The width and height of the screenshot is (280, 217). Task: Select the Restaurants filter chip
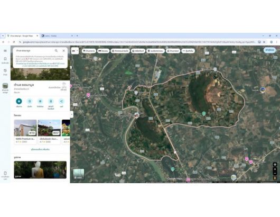click(x=89, y=51)
